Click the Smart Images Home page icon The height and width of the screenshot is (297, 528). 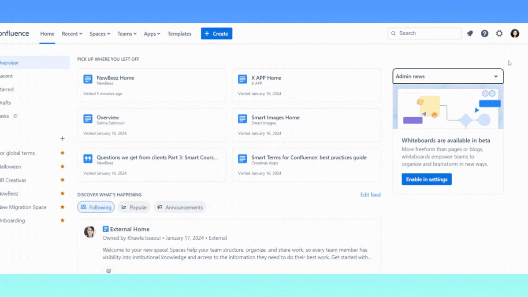point(242,119)
